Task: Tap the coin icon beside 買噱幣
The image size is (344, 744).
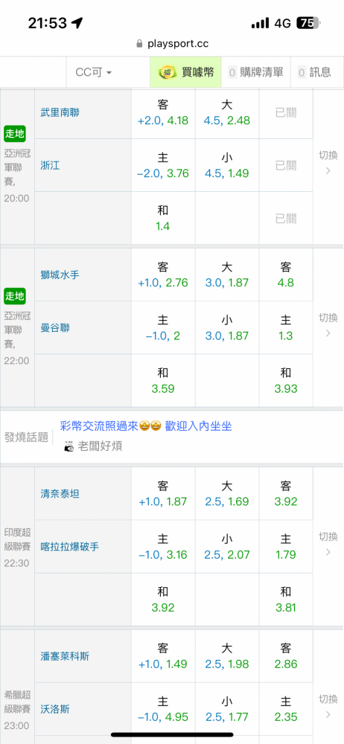Action: [168, 72]
